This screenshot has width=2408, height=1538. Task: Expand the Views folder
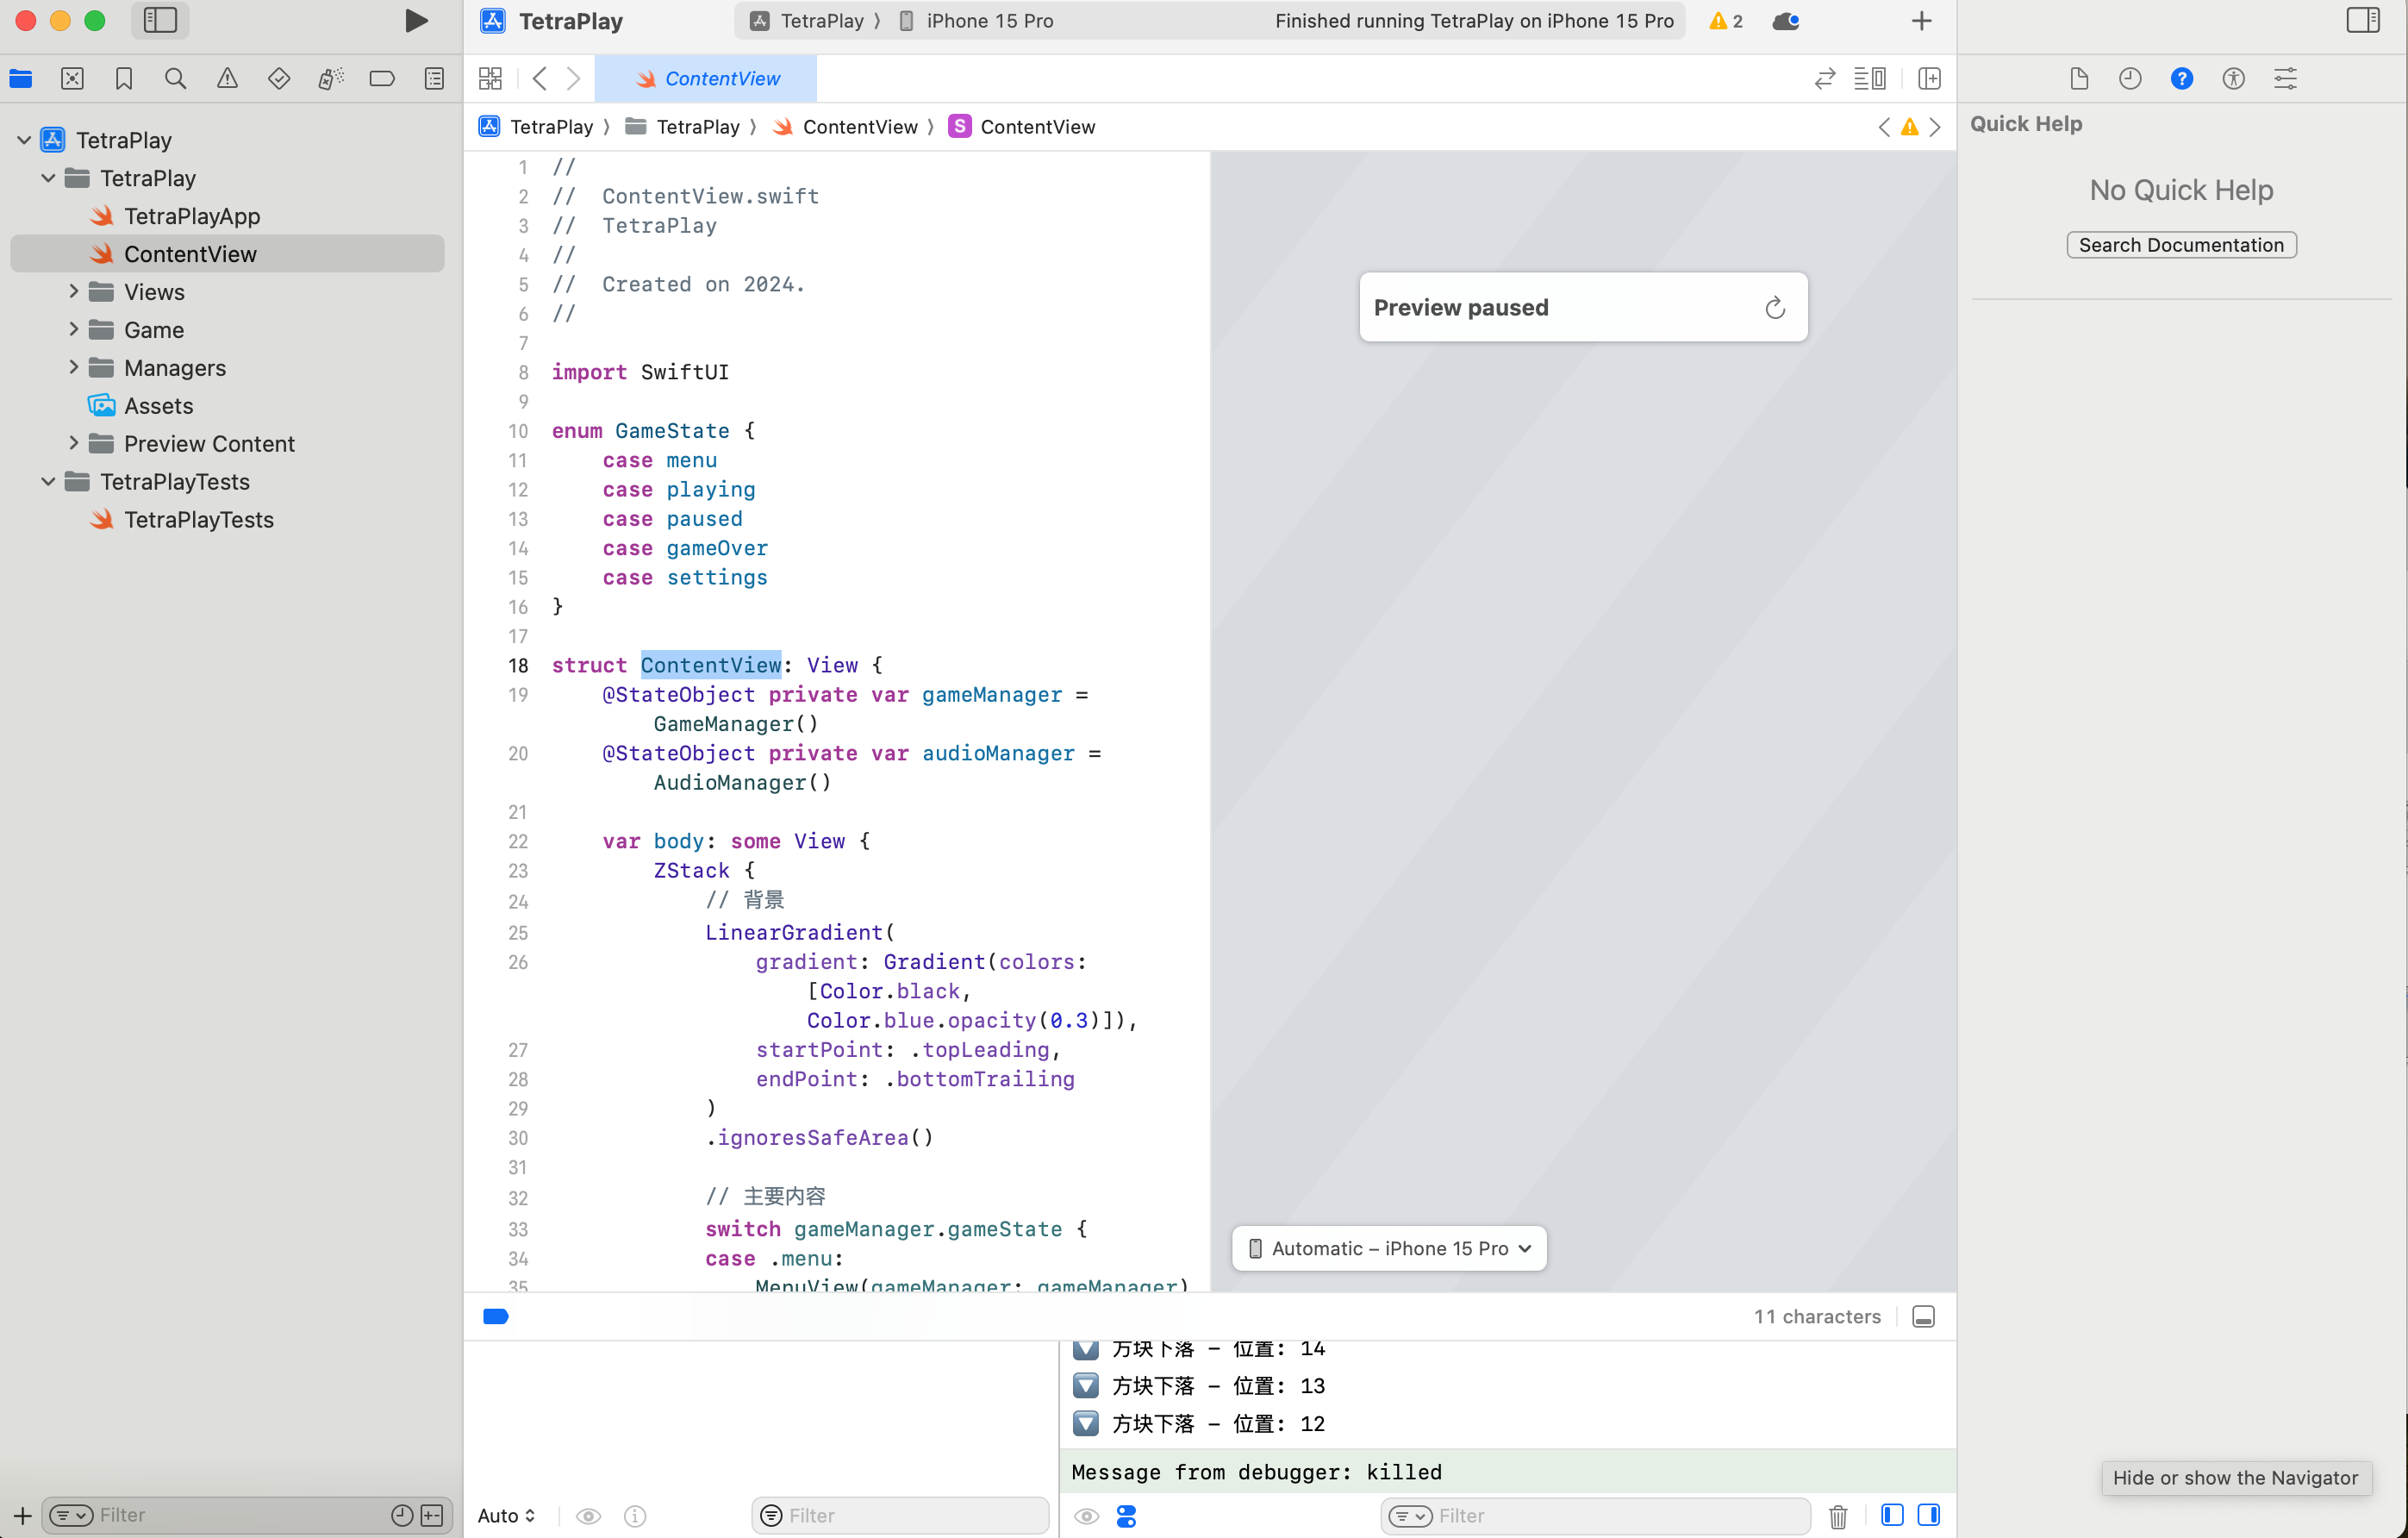(x=74, y=292)
